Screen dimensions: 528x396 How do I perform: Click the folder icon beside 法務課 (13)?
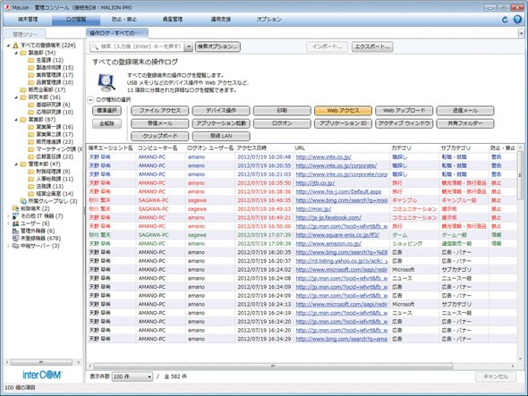point(31,186)
